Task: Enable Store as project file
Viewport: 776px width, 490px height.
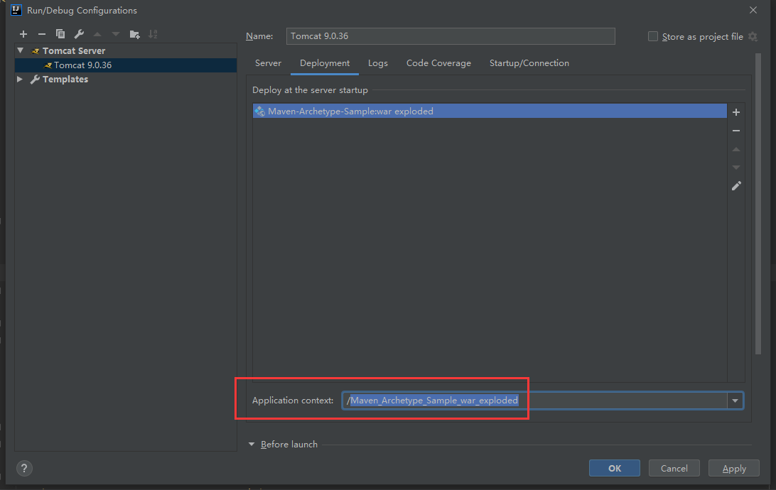Action: point(653,36)
